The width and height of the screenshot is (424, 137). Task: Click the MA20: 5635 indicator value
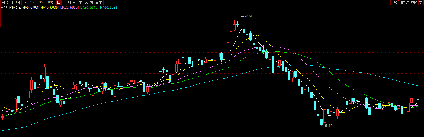click(69, 8)
